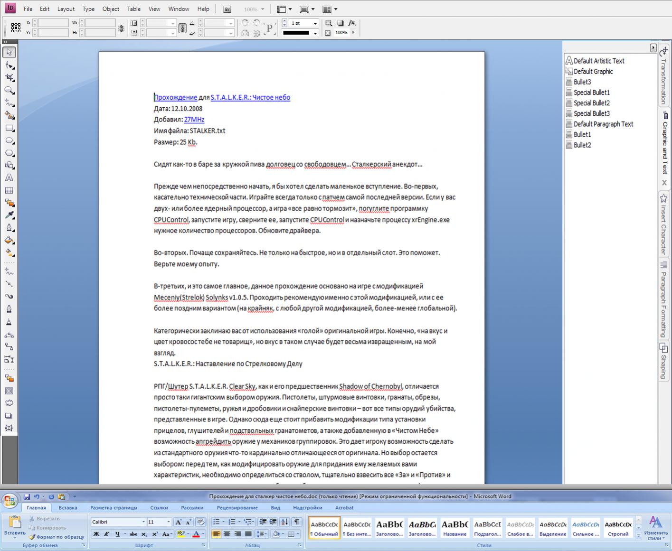This screenshot has width=672, height=551.
Task: Click the red font color A button
Action: click(196, 534)
